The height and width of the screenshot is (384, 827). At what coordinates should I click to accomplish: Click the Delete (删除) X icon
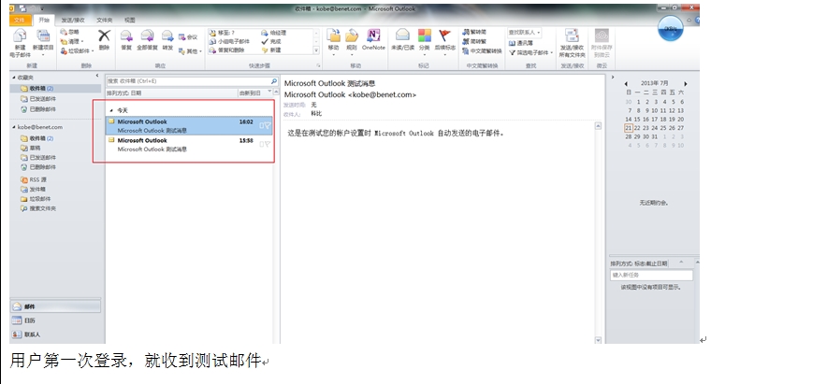point(105,36)
